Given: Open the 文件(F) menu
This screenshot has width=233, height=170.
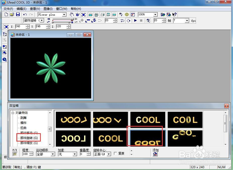Looking at the screenshot, I should click(8, 9).
